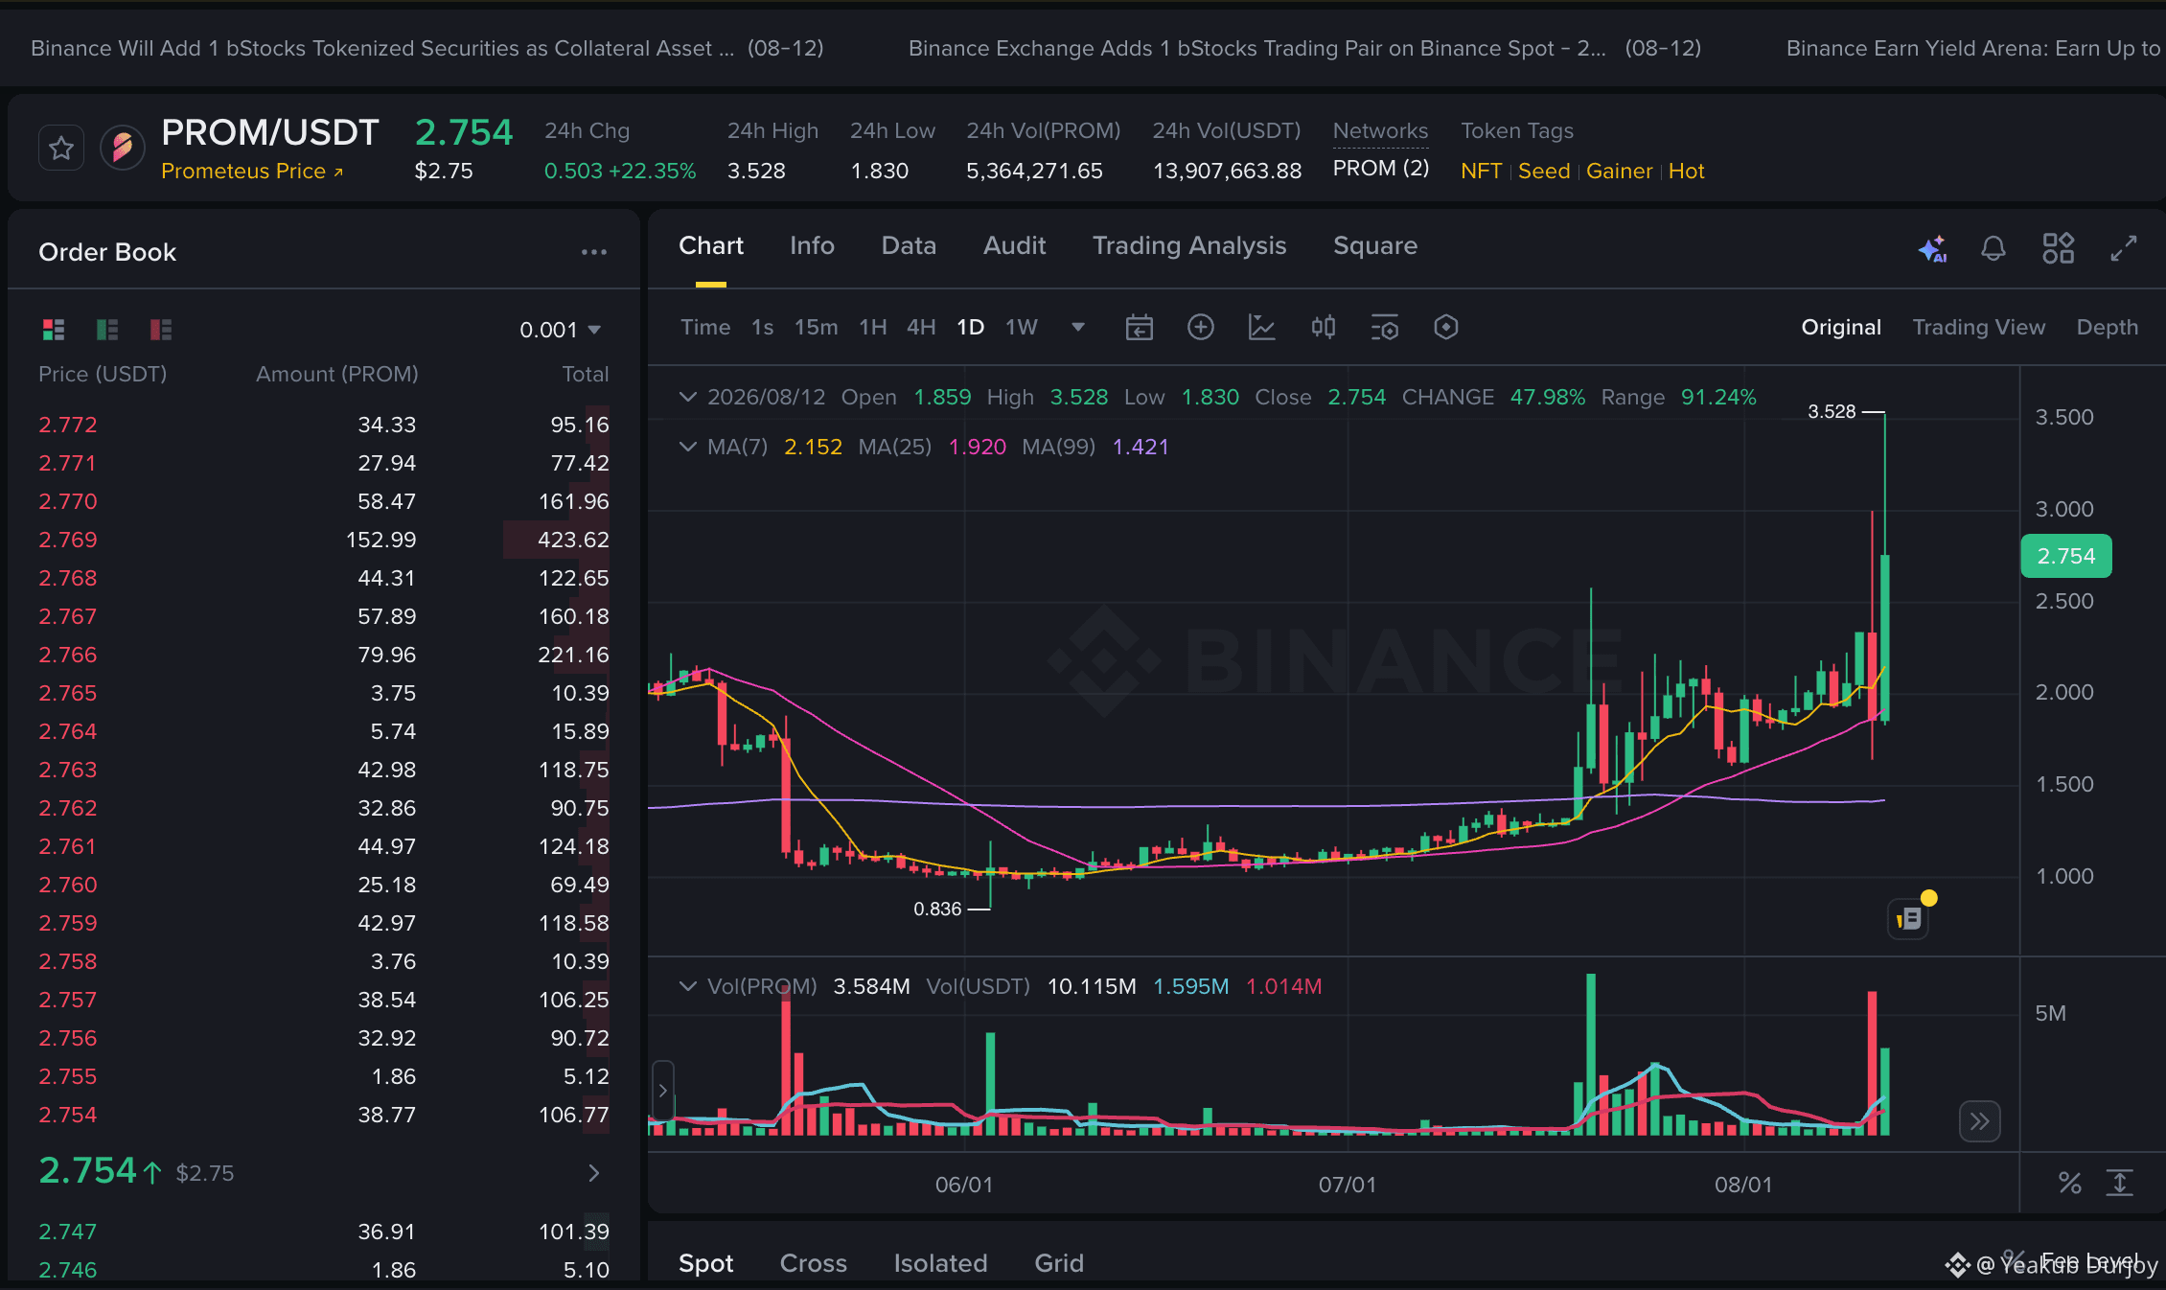Open the bStocks Collateral Asset announcement
Screen dimensions: 2166x1290
(x=427, y=49)
